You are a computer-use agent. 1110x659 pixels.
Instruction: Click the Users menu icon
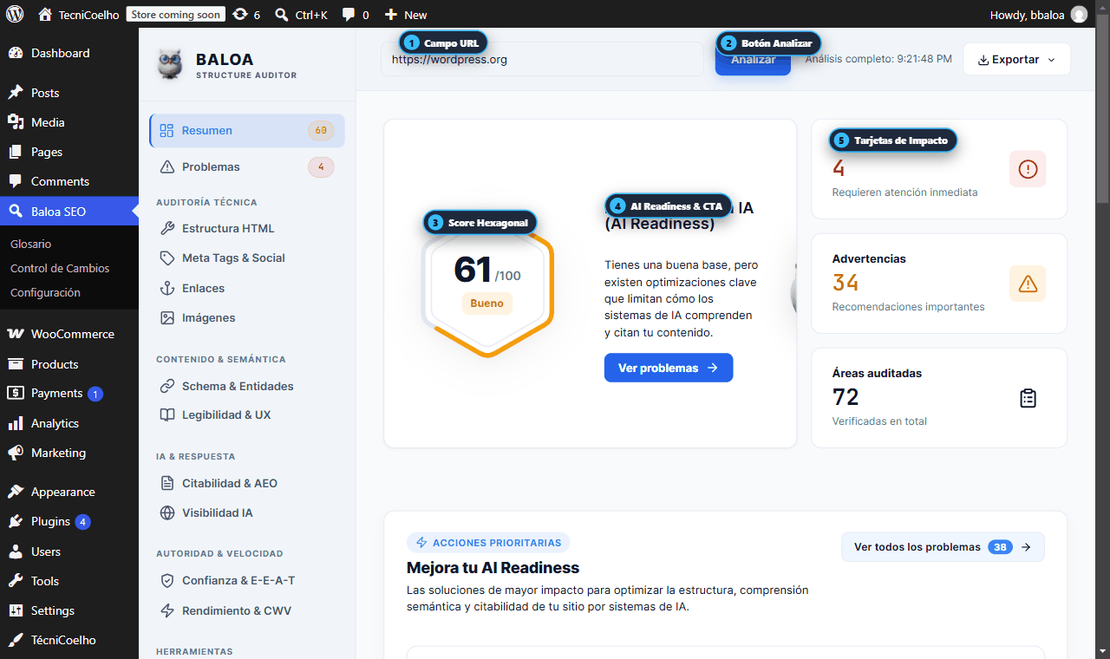point(16,551)
